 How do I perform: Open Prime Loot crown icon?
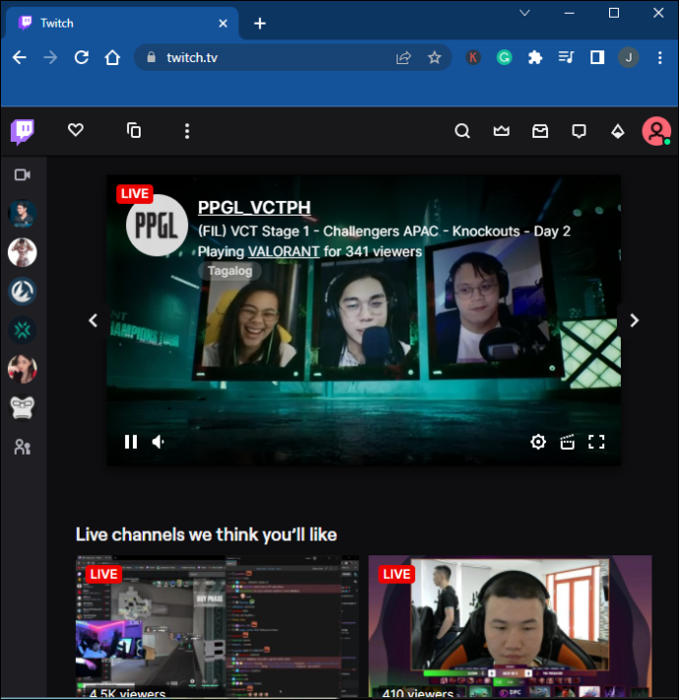coord(501,131)
